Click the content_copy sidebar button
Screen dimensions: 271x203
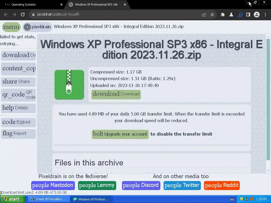pos(18,69)
